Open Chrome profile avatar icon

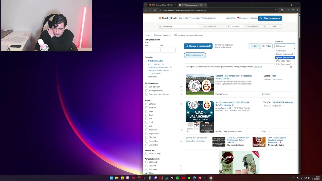point(293,10)
